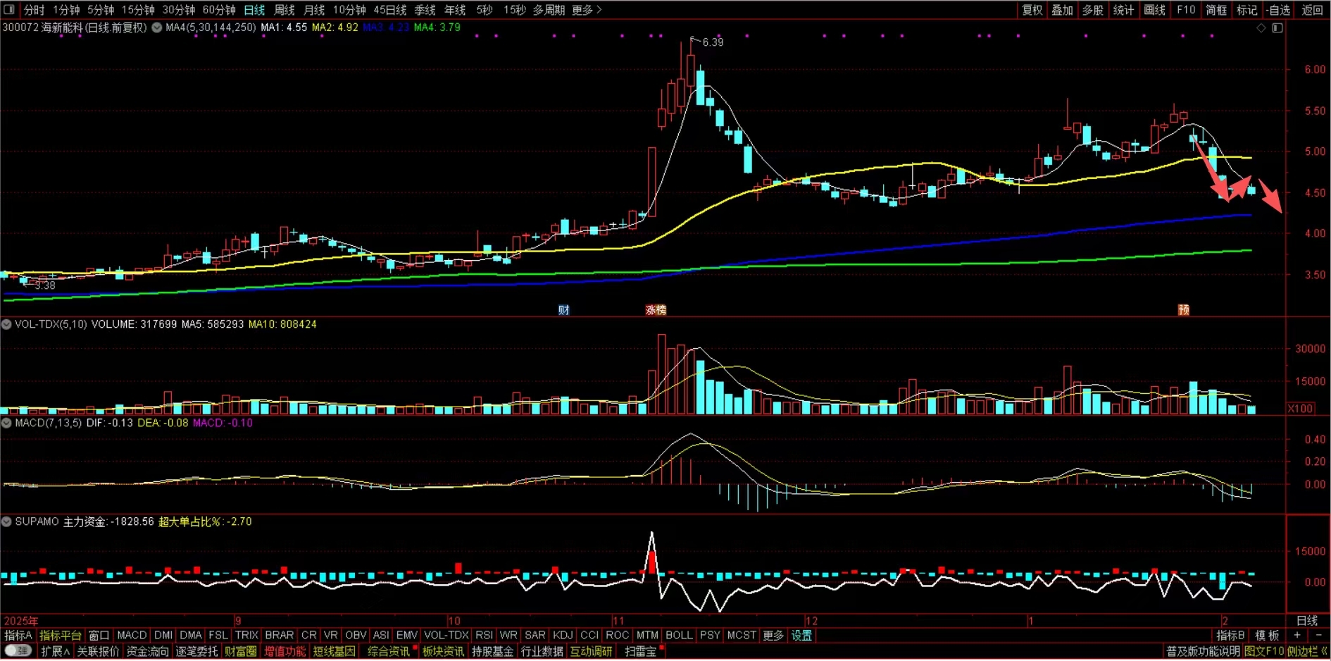The image size is (1331, 661).
Task: Open the VOL-TDX indicator circle icon
Action: click(7, 324)
